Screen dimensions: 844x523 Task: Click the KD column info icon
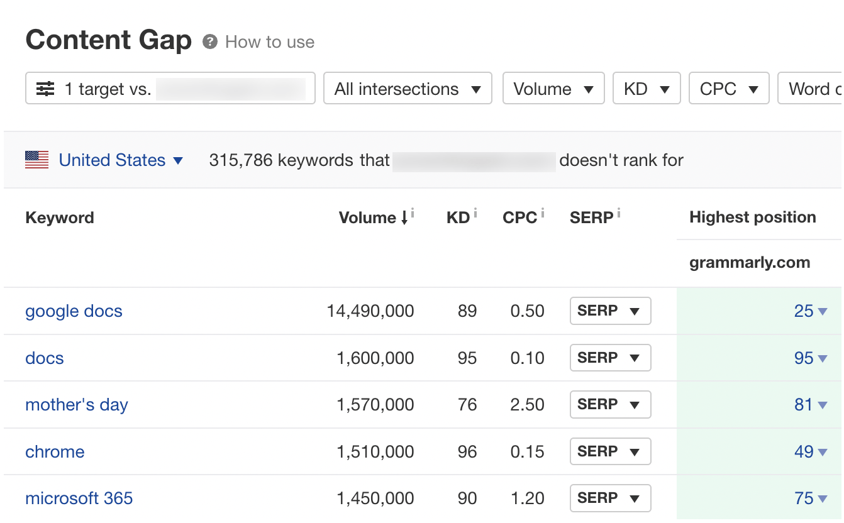coord(475,211)
